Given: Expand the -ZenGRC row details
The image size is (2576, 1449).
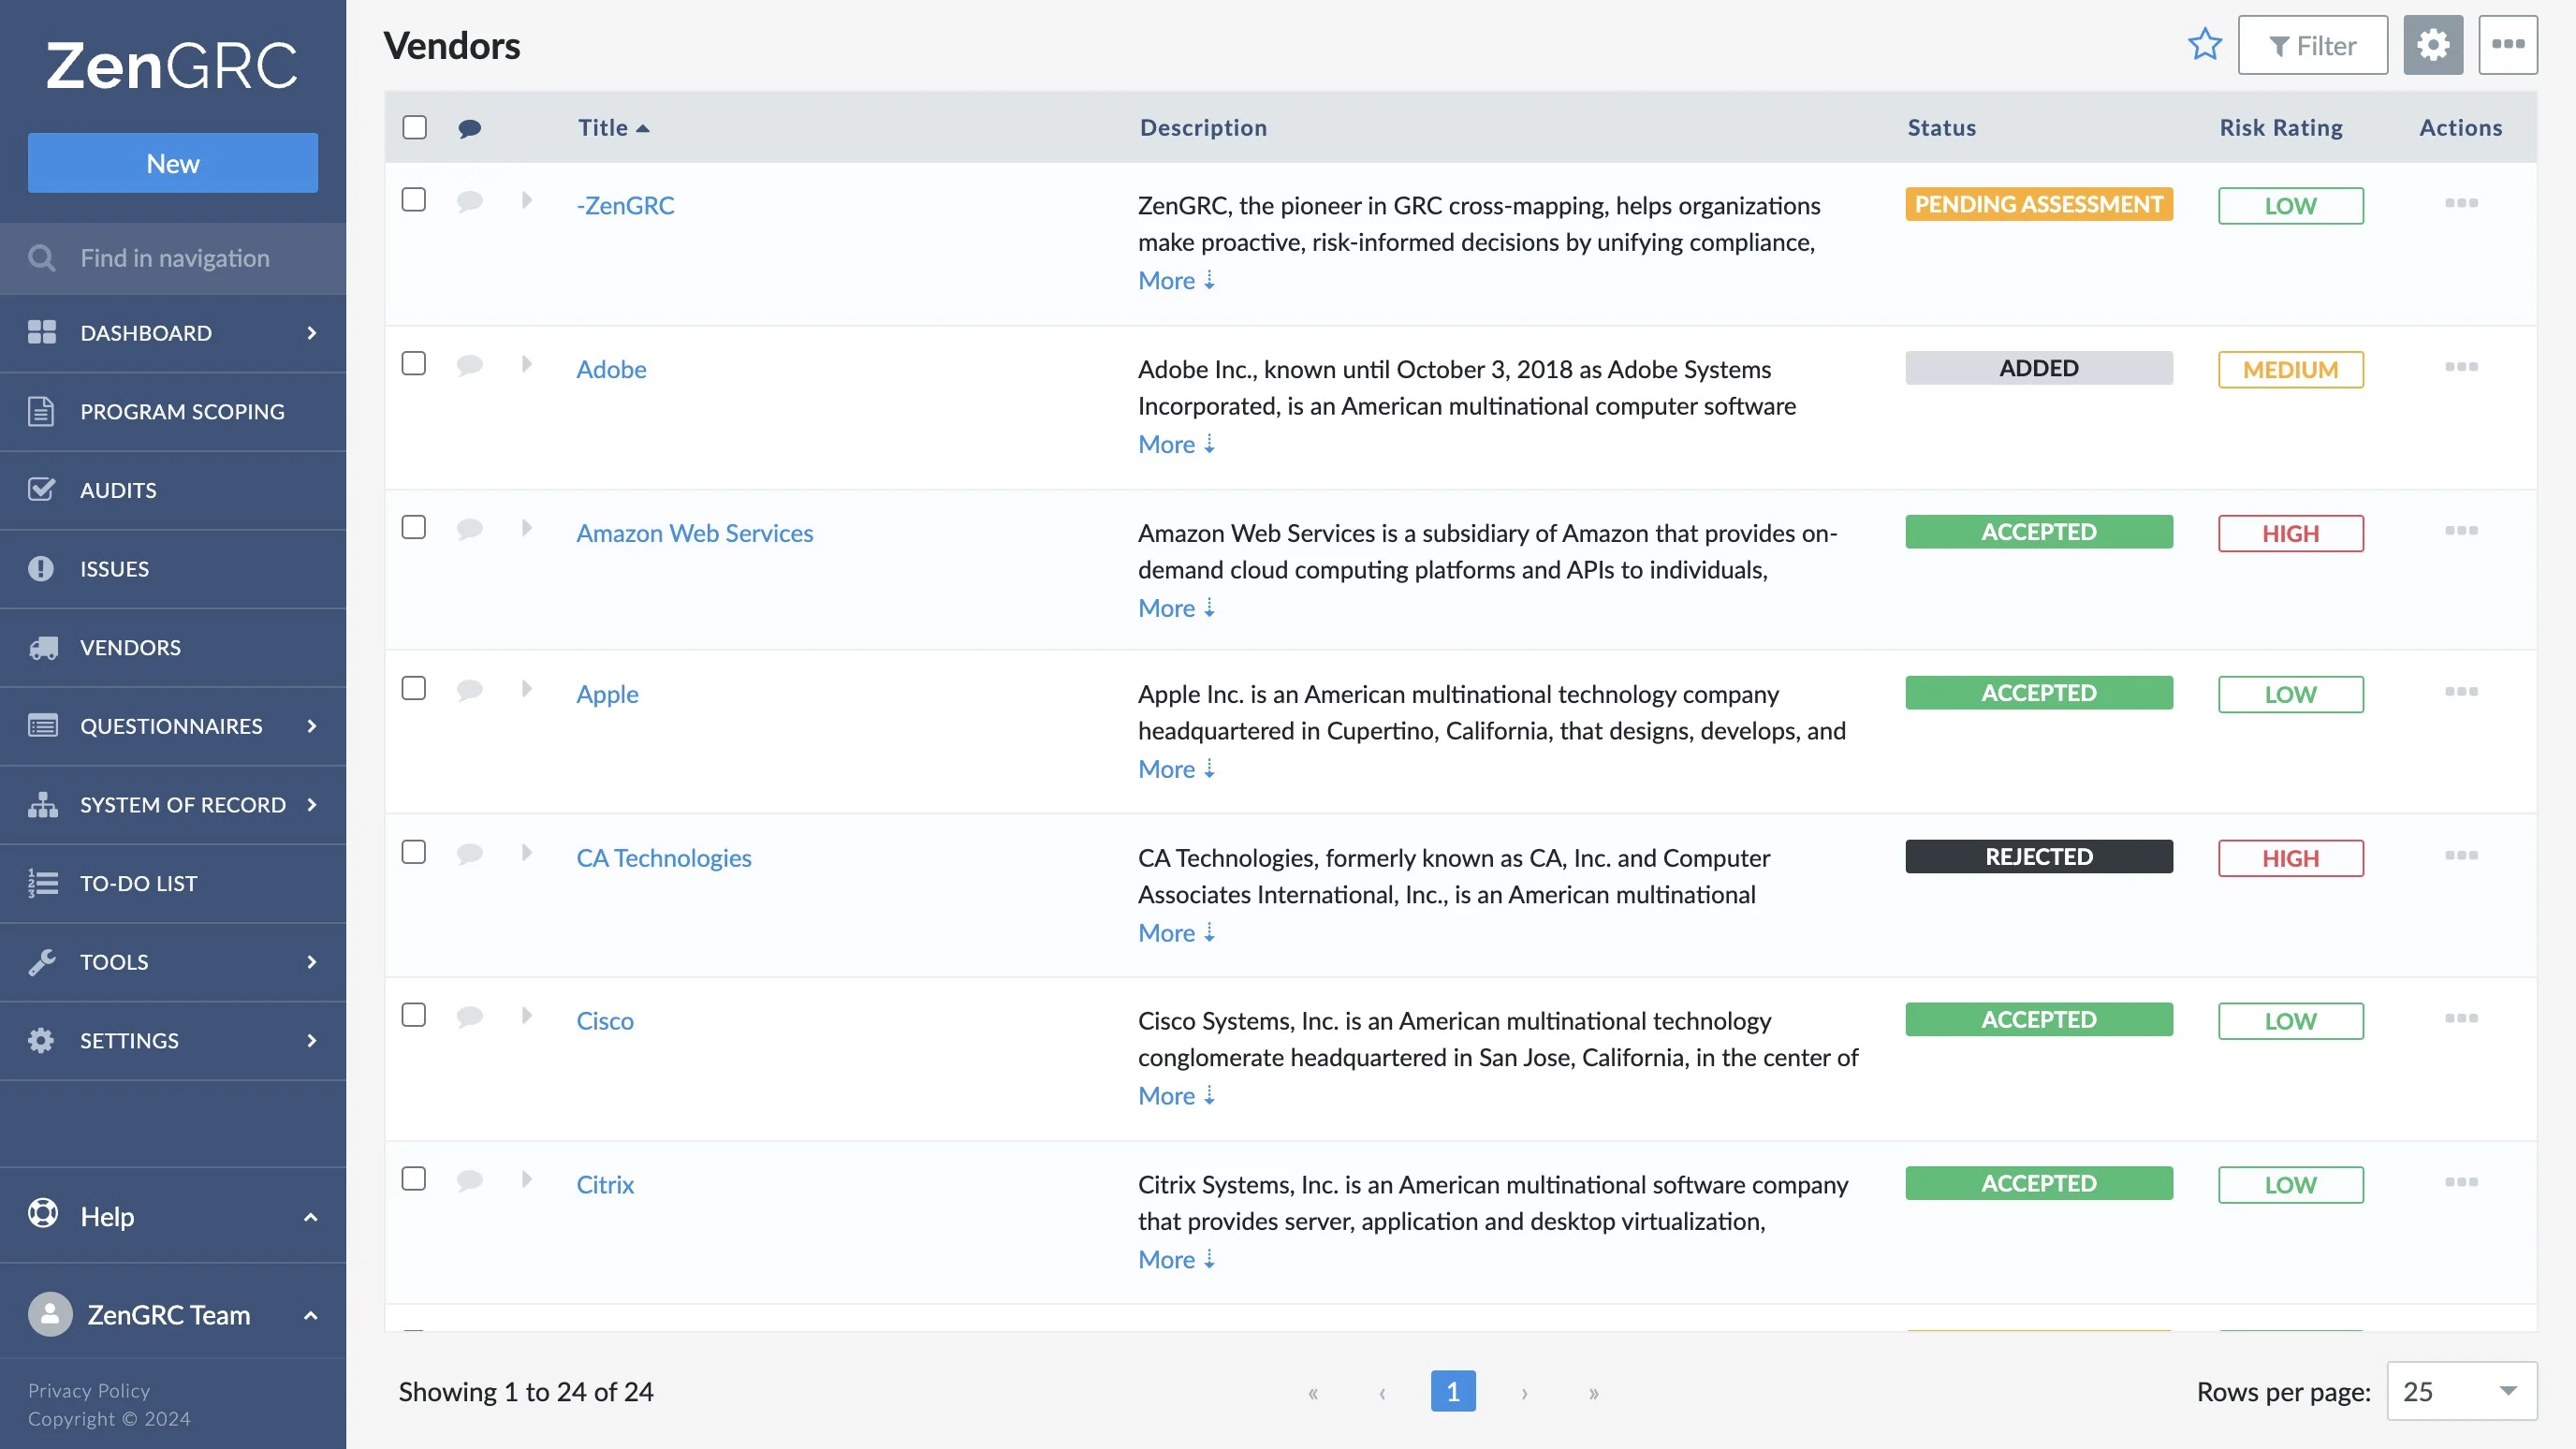Looking at the screenshot, I should pyautogui.click(x=527, y=200).
